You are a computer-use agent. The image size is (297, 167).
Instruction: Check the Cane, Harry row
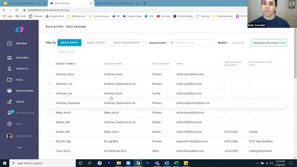(x=50, y=151)
